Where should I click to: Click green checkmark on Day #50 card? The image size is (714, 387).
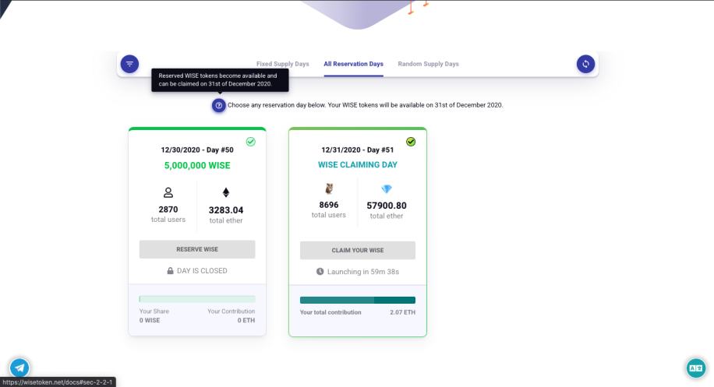pyautogui.click(x=251, y=142)
